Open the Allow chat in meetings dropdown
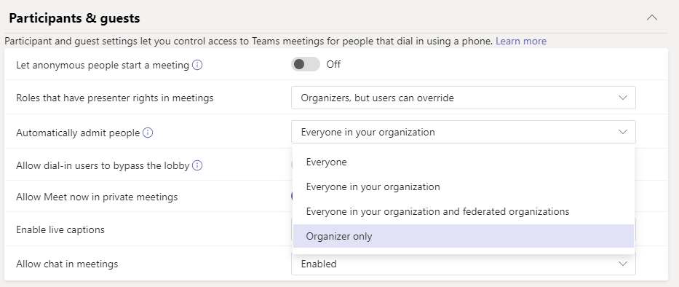Screen dimensions: 679x287 point(464,264)
